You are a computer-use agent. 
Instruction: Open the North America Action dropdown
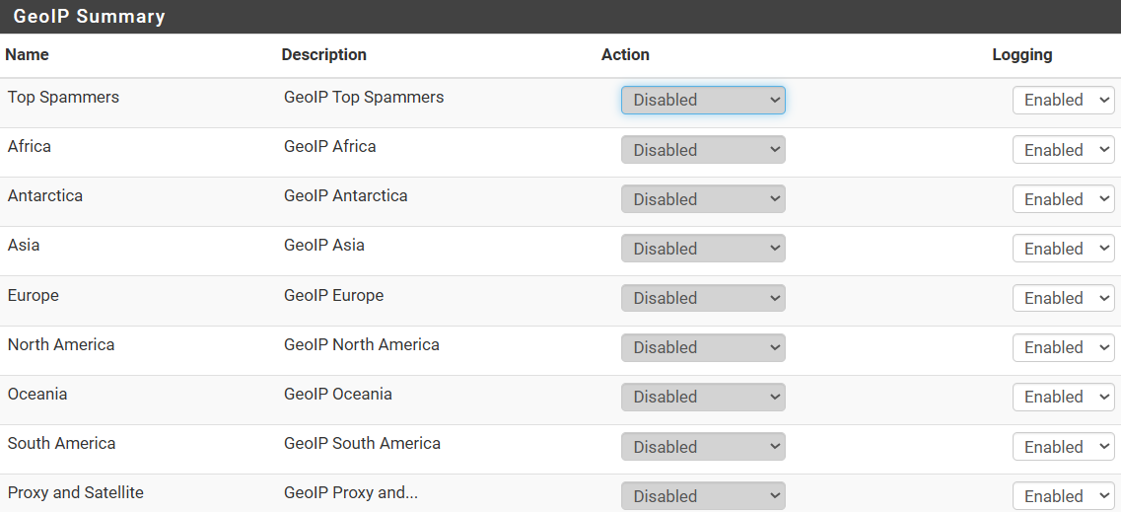703,347
